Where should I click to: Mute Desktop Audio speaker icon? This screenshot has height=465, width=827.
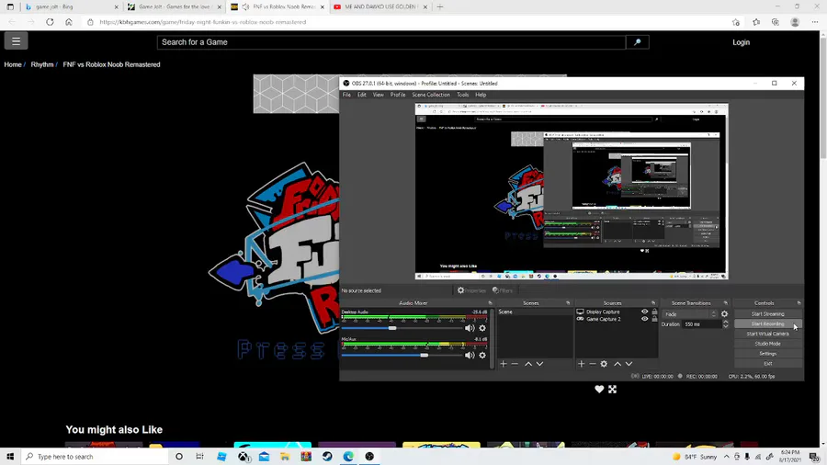pyautogui.click(x=470, y=328)
